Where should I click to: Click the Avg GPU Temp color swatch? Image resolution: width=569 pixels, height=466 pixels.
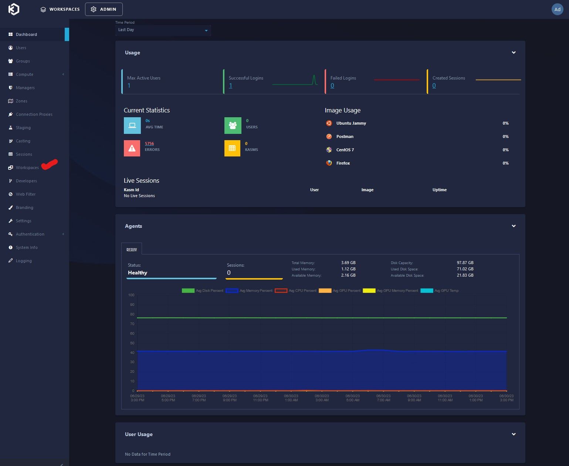(x=427, y=291)
